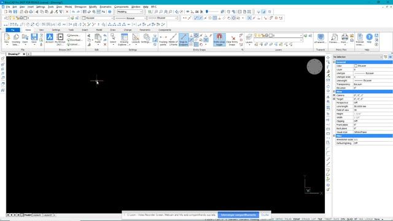Toggle POLAR in the status bar
The image size is (393, 221).
pyautogui.click(x=288, y=219)
